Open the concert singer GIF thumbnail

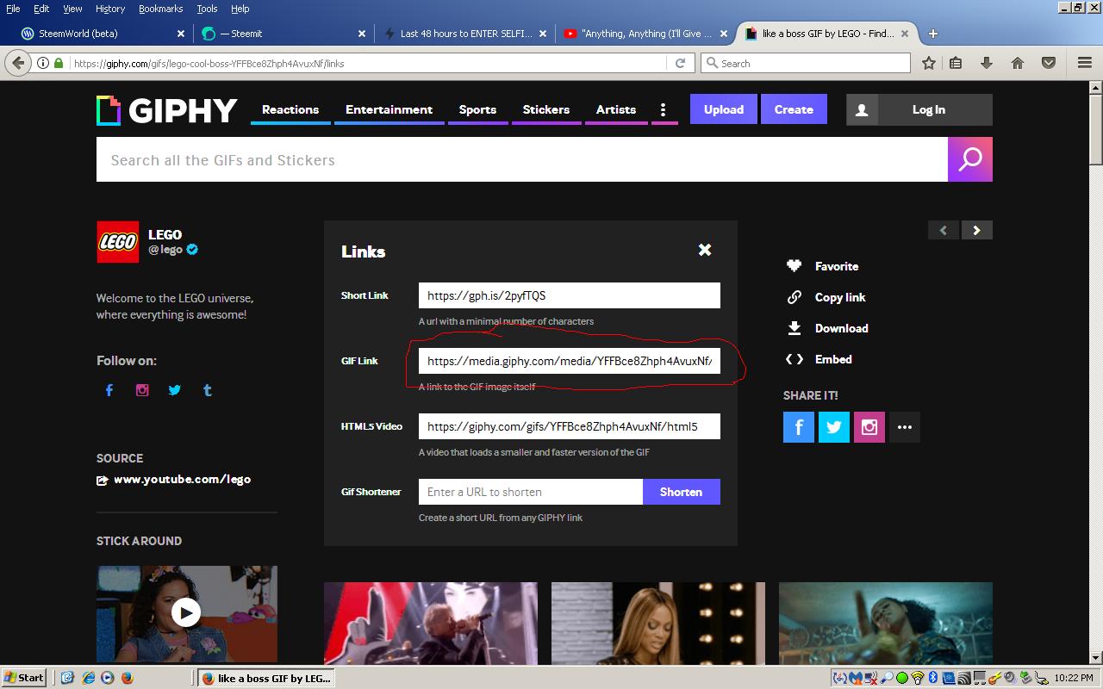click(x=431, y=624)
